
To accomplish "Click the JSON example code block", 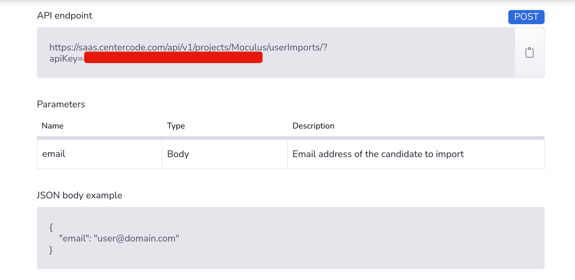I will pyautogui.click(x=291, y=238).
